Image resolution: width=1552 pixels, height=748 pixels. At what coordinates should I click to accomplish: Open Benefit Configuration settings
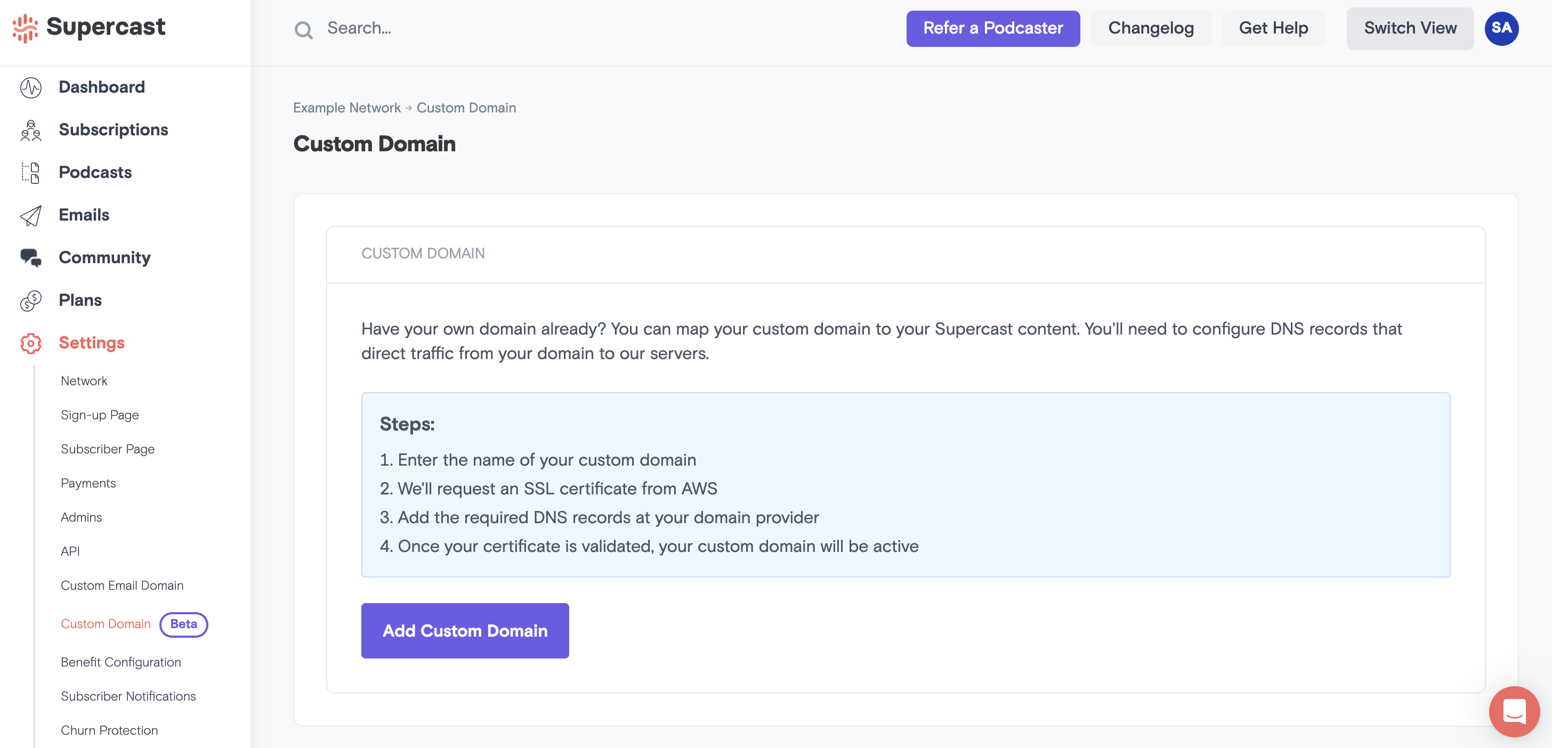tap(120, 662)
